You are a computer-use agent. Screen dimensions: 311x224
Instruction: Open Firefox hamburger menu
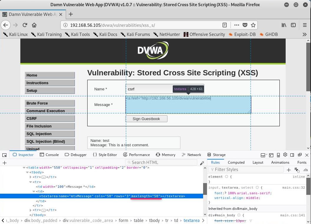coord(305,25)
